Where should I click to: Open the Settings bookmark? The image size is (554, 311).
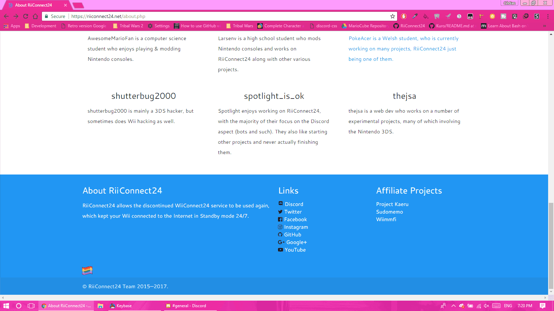point(159,26)
